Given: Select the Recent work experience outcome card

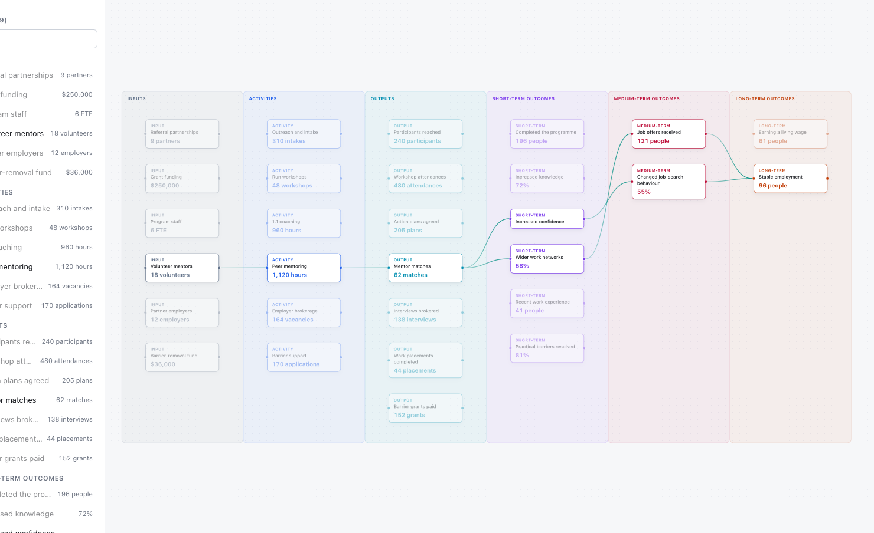Looking at the screenshot, I should click(547, 304).
